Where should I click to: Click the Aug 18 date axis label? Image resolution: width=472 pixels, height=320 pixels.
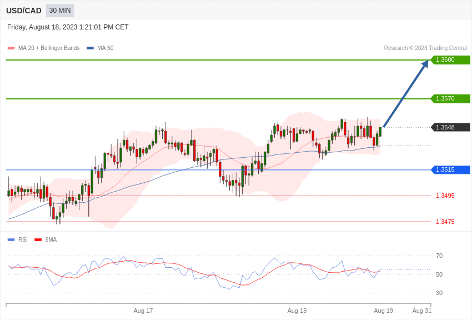point(297,311)
